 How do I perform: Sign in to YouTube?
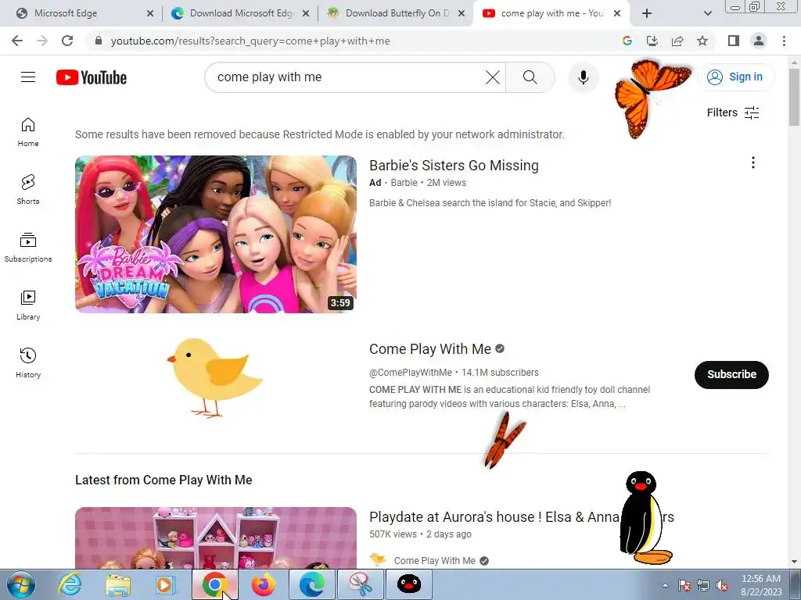(x=735, y=77)
